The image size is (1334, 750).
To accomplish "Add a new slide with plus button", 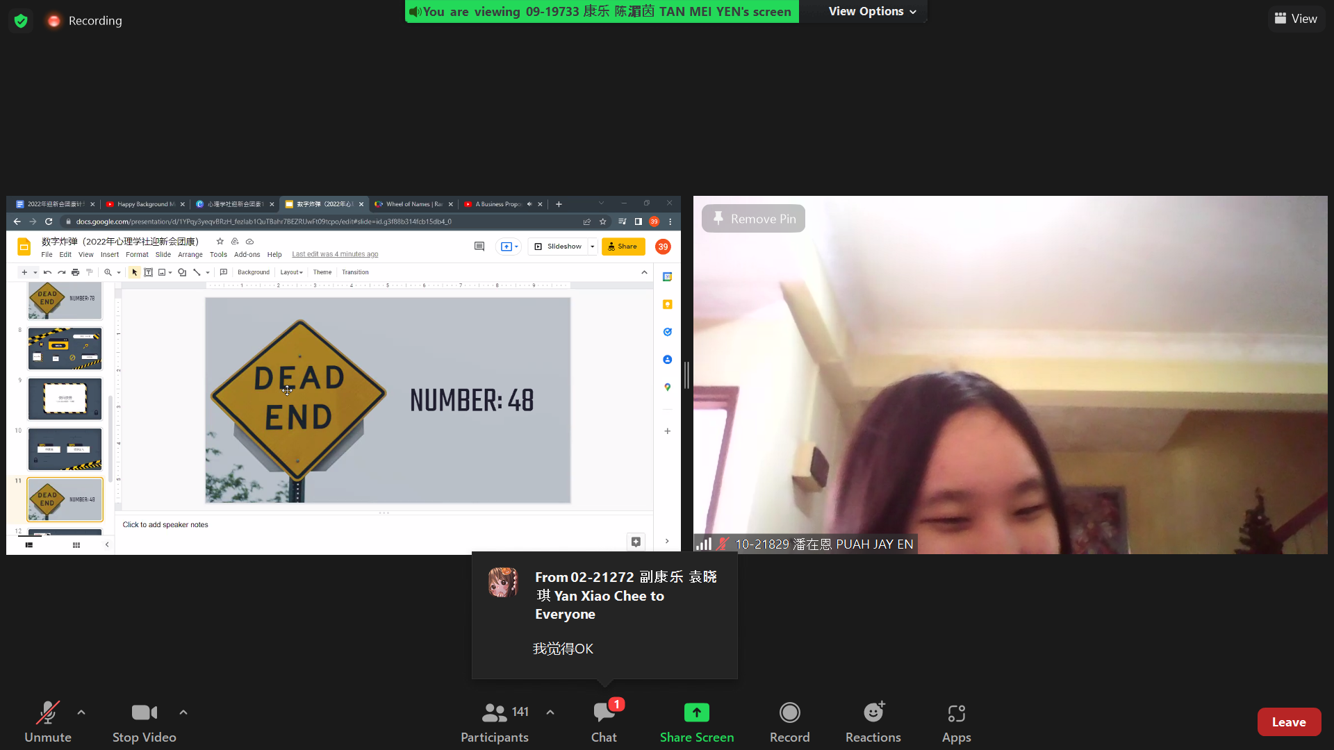I will point(24,272).
